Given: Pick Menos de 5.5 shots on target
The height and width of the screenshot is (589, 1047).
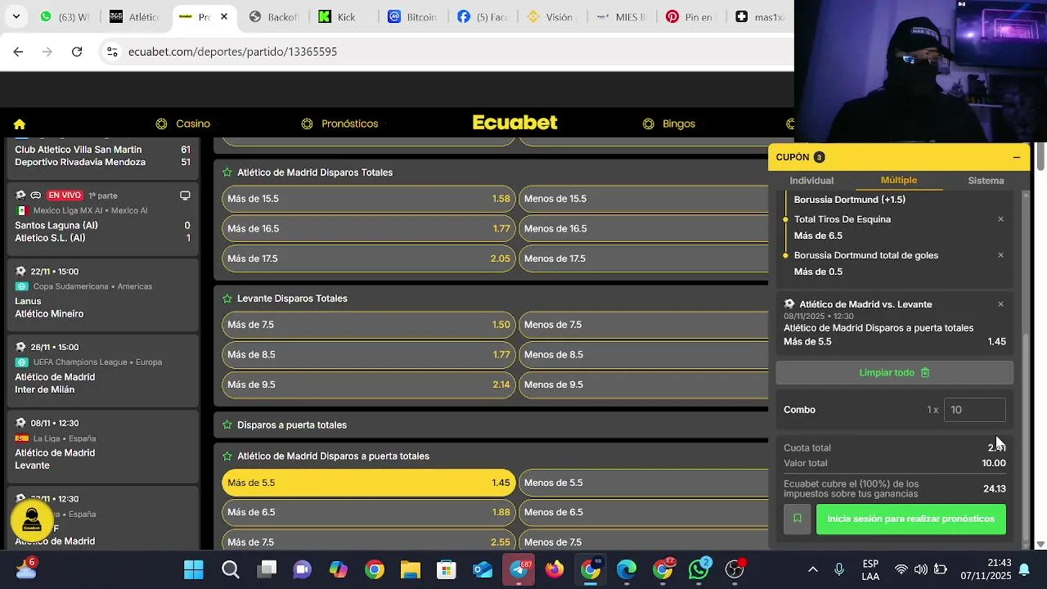Looking at the screenshot, I should (645, 483).
